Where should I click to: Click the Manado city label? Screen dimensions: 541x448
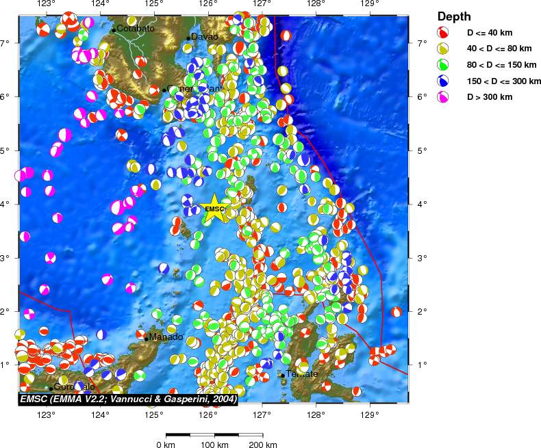pyautogui.click(x=166, y=337)
